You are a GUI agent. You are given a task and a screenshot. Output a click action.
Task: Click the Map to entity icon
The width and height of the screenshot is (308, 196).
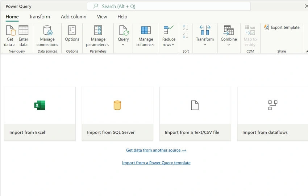250,30
